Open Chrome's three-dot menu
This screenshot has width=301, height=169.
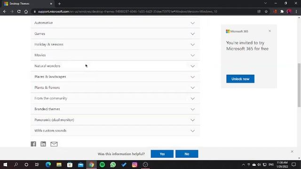296,11
